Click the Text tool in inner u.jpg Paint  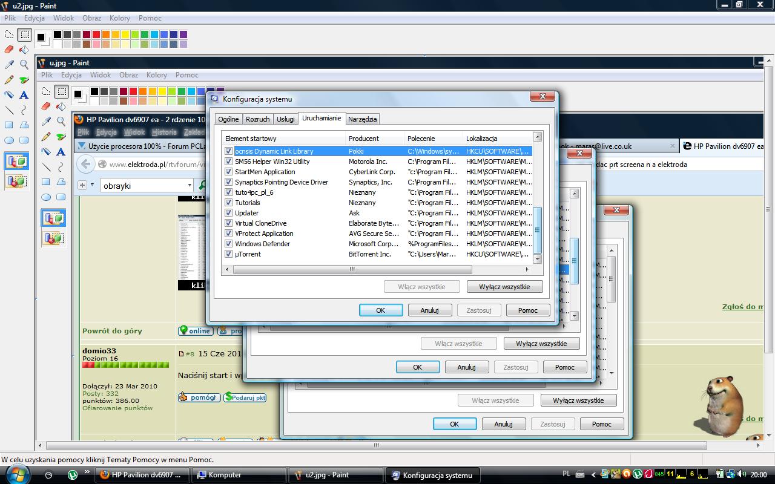tap(61, 152)
